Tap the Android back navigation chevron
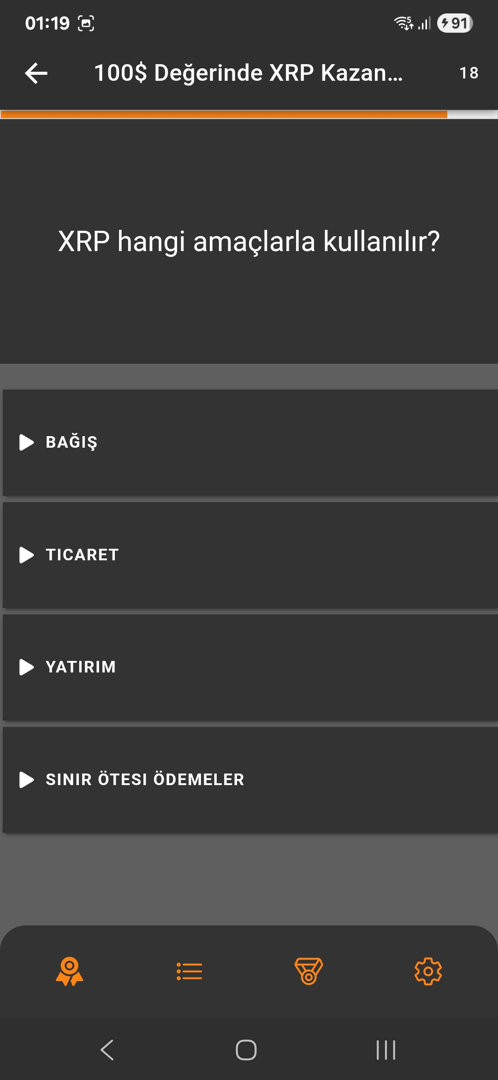 pos(107,1050)
